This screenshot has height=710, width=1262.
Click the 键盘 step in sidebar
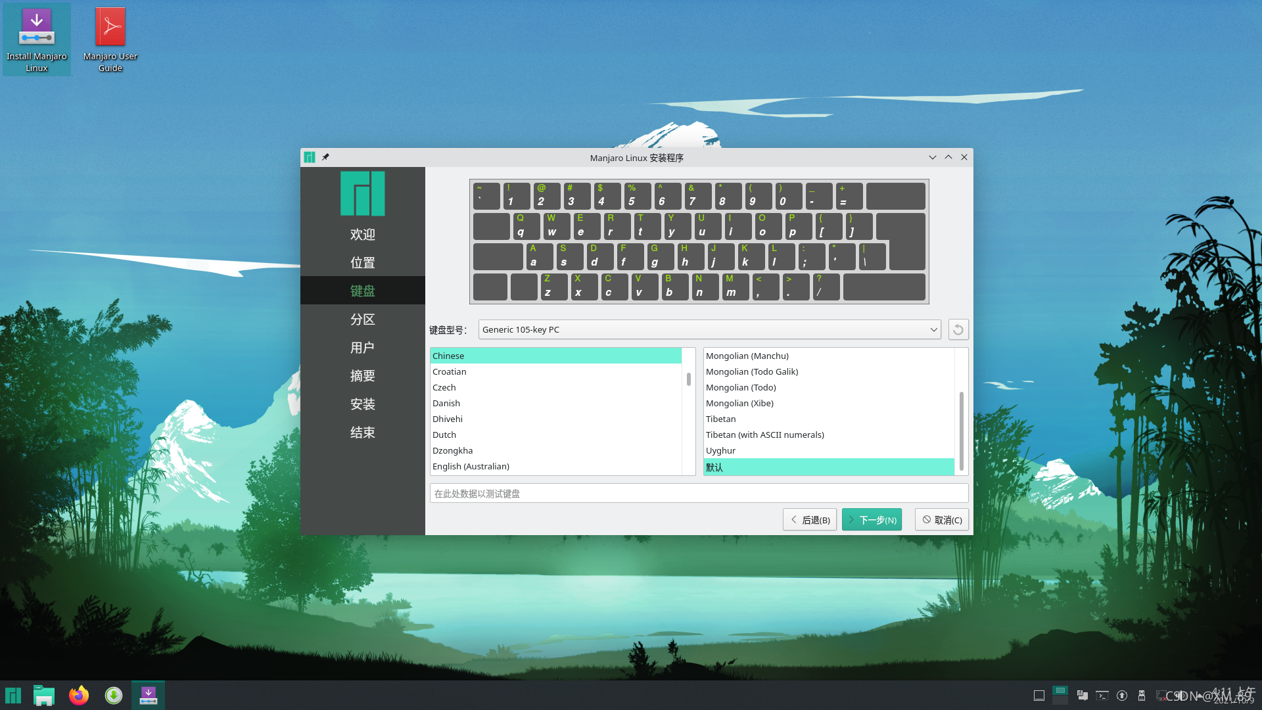pos(363,291)
